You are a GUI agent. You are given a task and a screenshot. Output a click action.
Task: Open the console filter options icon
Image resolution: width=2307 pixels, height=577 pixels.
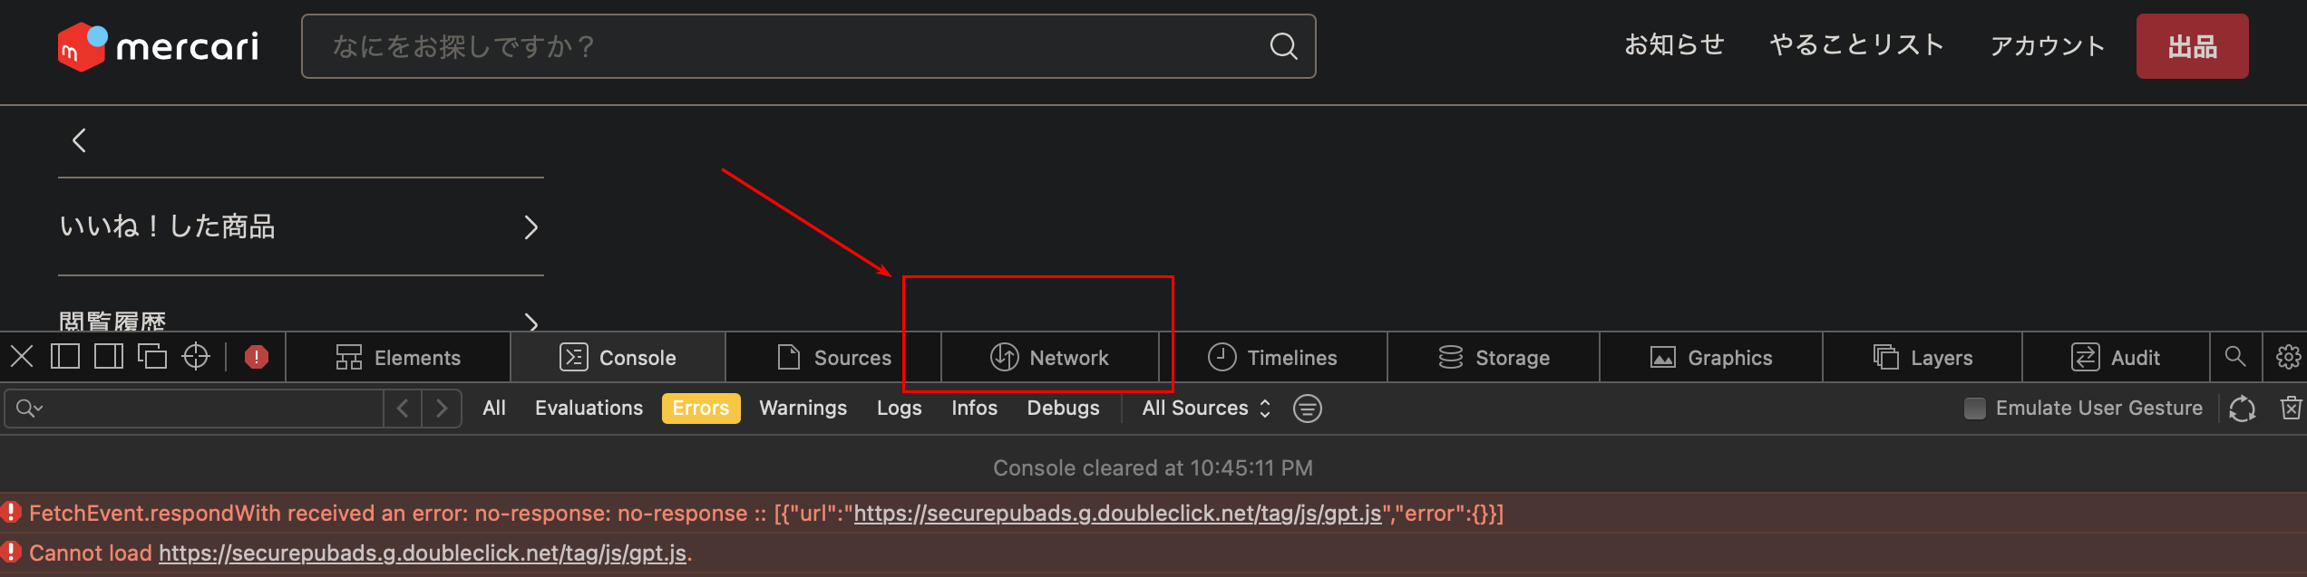tap(1307, 408)
